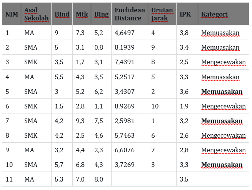
Task: Click the Euclidean Distance column header
Action: point(130,14)
